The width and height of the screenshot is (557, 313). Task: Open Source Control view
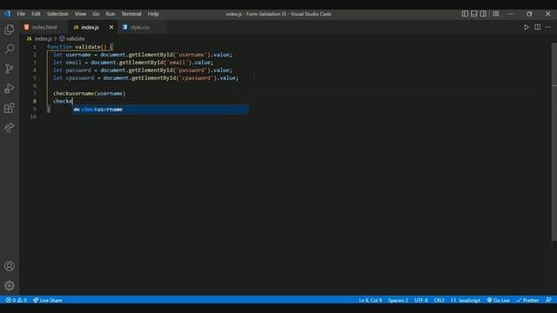click(x=10, y=69)
